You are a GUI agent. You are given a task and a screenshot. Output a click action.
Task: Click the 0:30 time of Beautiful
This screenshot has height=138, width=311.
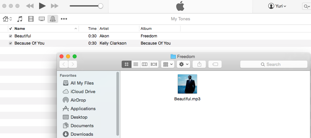(92, 36)
